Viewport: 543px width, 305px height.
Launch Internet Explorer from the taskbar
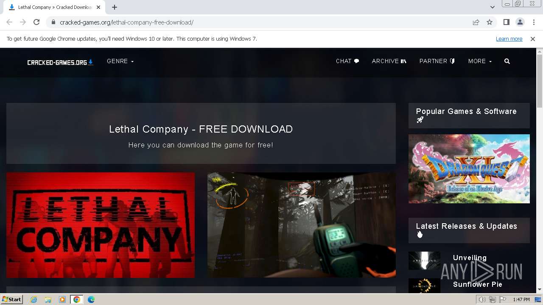pos(34,299)
